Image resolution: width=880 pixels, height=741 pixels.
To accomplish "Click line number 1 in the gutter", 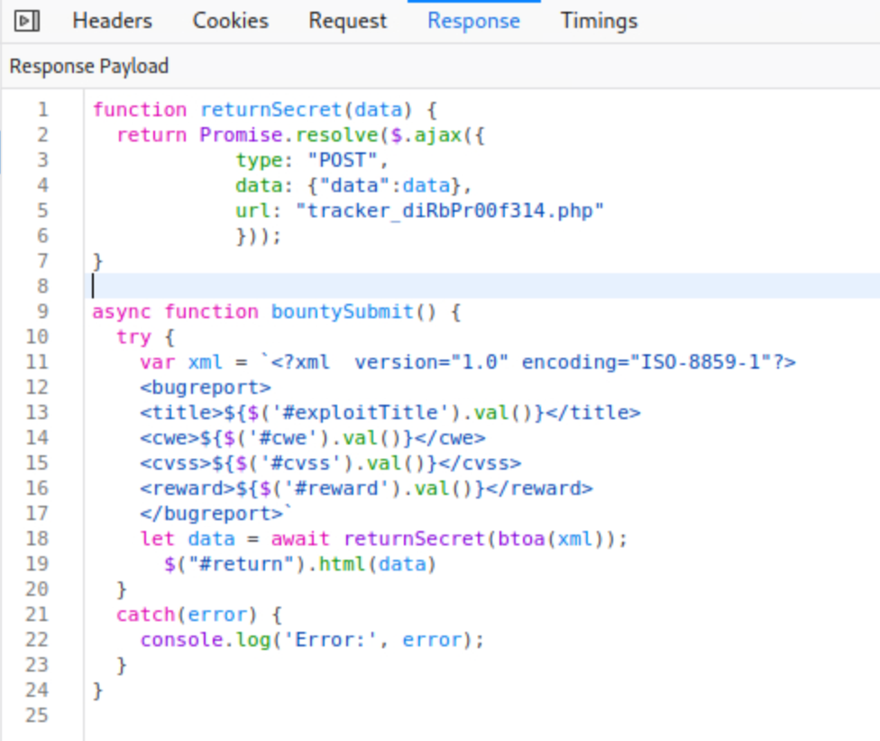I will (x=42, y=110).
